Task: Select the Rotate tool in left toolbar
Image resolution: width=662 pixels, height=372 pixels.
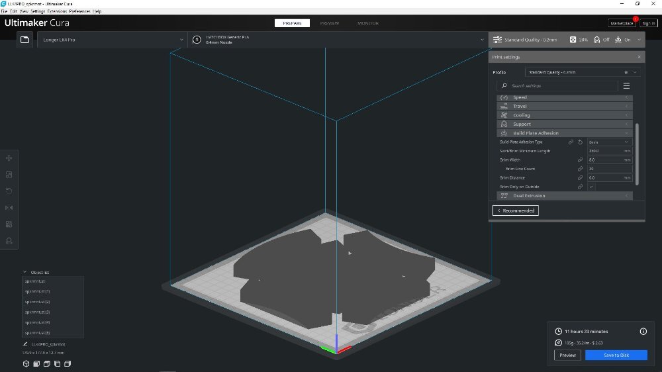Action: point(9,191)
